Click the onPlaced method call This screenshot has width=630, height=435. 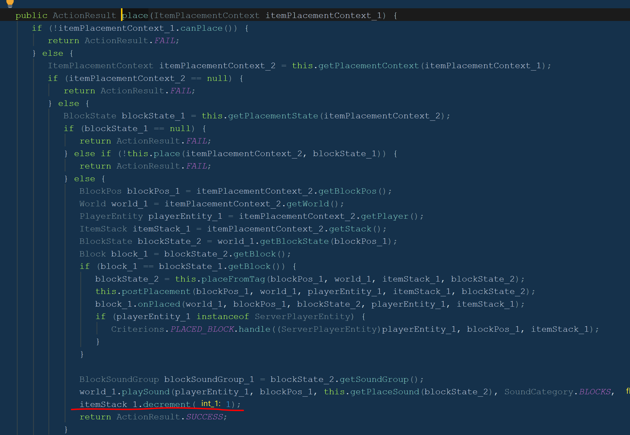[x=159, y=304]
